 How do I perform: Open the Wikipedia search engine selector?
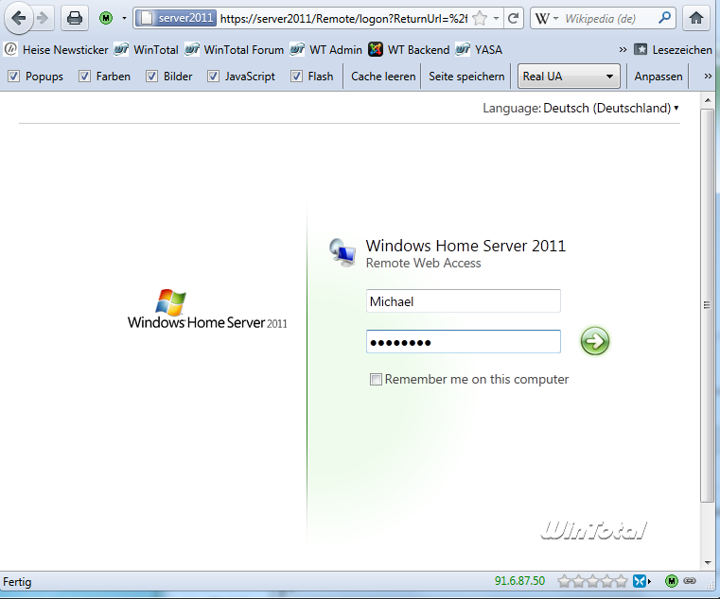546,18
